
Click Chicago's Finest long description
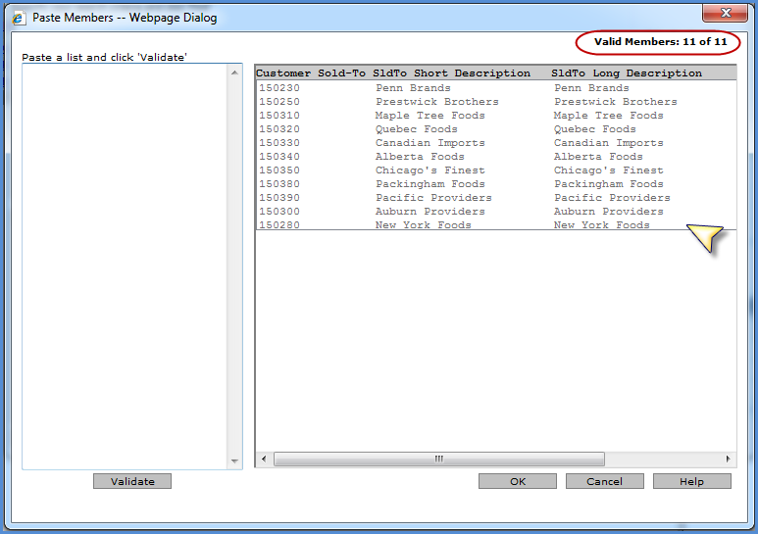(x=609, y=170)
